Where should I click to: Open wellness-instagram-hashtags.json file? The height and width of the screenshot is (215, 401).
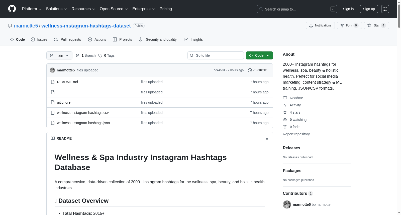(x=83, y=123)
